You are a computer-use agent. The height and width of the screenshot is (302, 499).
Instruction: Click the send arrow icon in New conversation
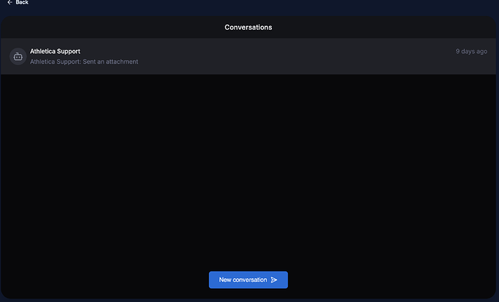[274, 280]
